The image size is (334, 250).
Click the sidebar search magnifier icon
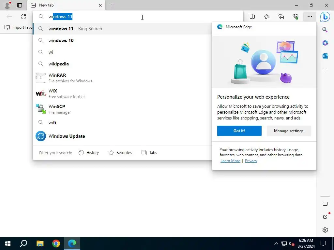[x=325, y=30]
